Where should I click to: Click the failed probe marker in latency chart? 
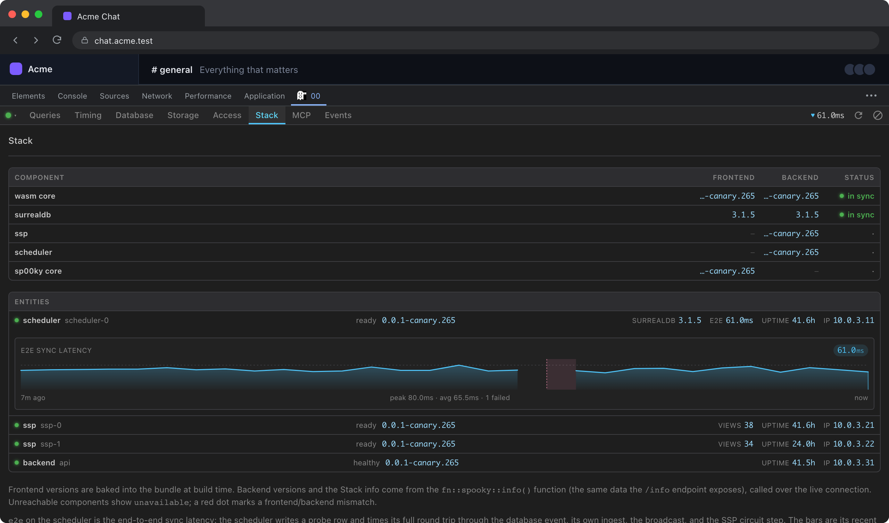[x=561, y=374]
